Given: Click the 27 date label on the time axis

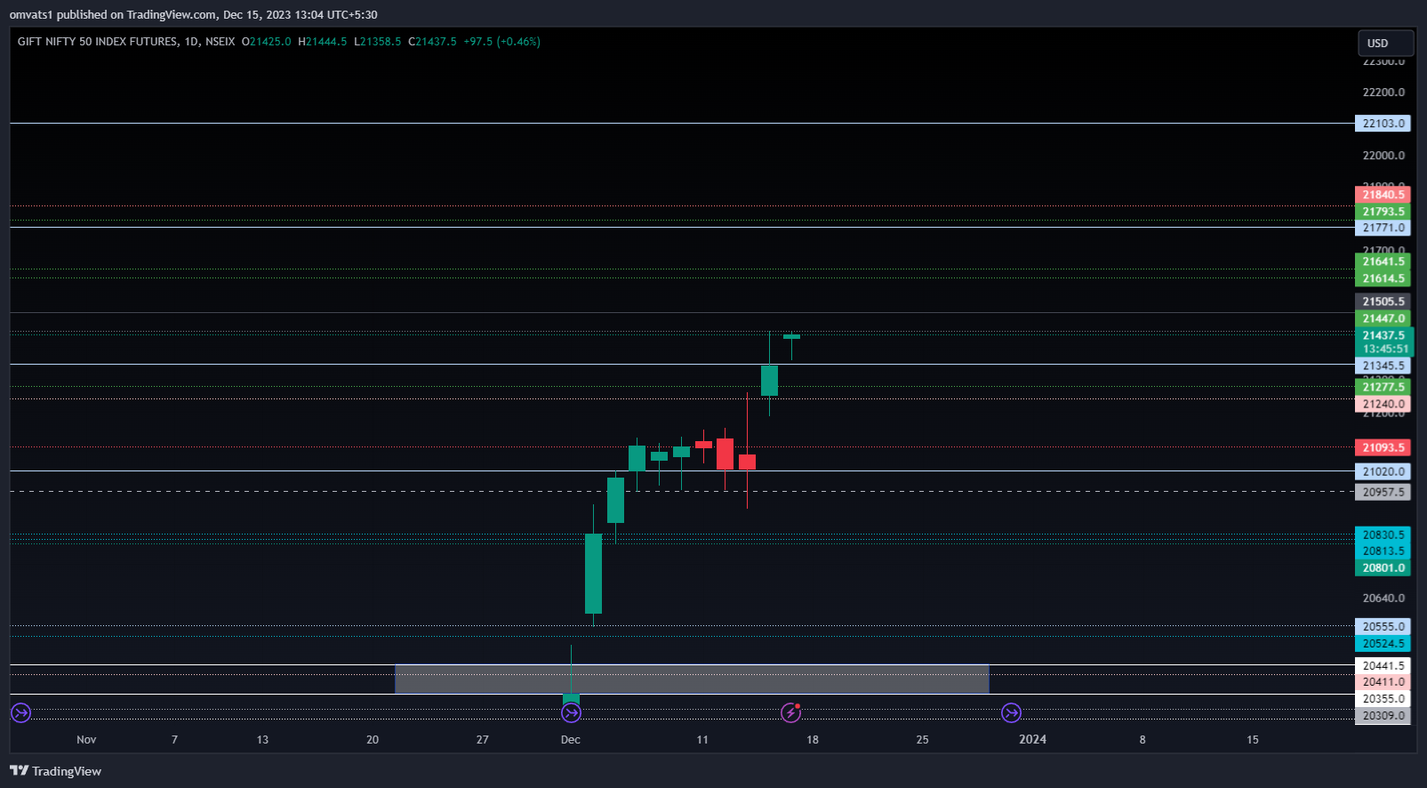Looking at the screenshot, I should click(x=482, y=739).
